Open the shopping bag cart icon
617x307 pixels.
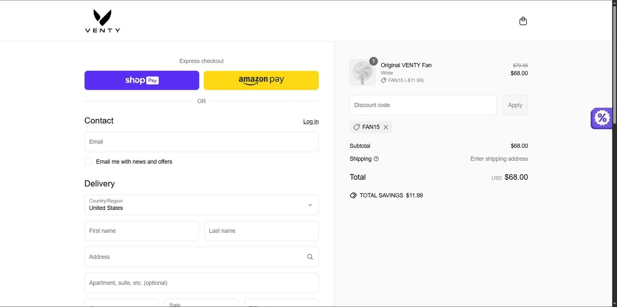click(x=523, y=21)
